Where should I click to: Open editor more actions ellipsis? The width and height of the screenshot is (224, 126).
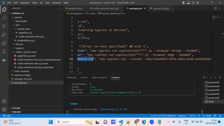coord(220,8)
